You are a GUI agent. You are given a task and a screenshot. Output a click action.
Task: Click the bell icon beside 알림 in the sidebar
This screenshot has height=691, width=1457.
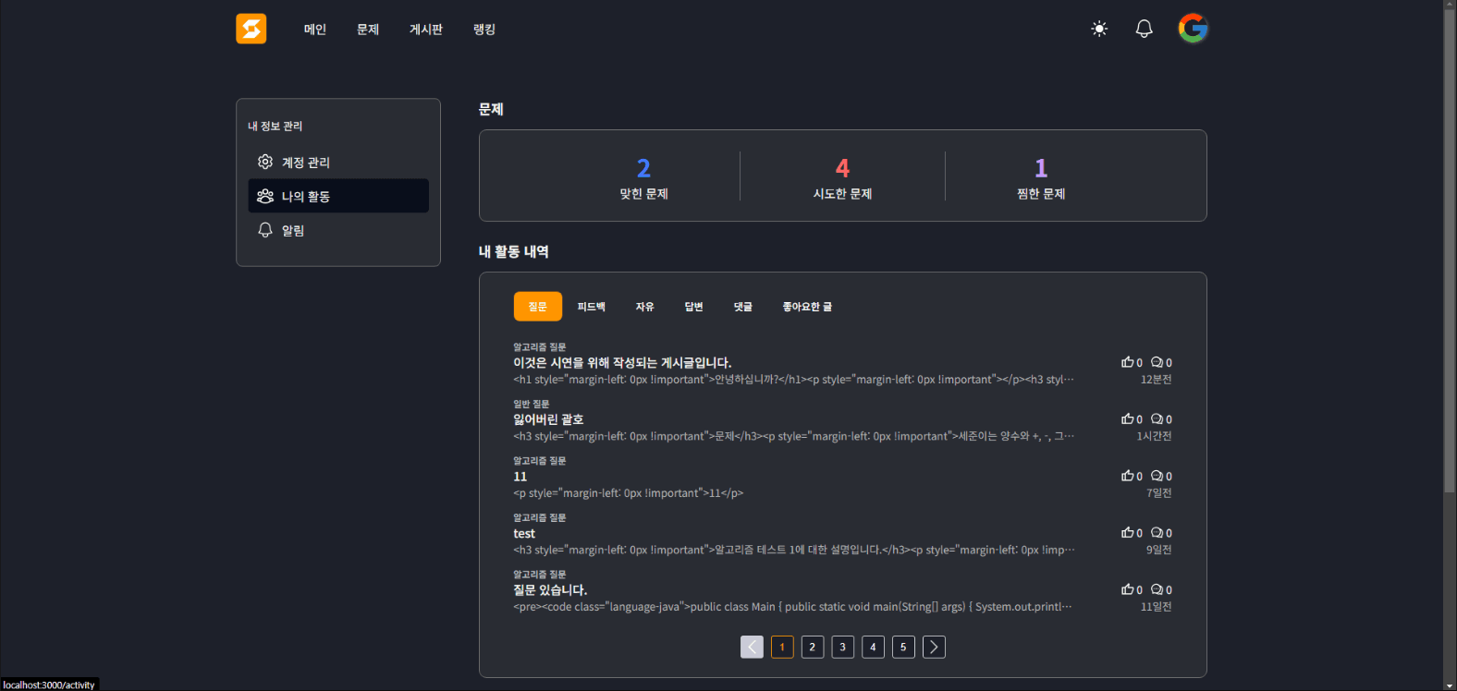[x=265, y=230]
